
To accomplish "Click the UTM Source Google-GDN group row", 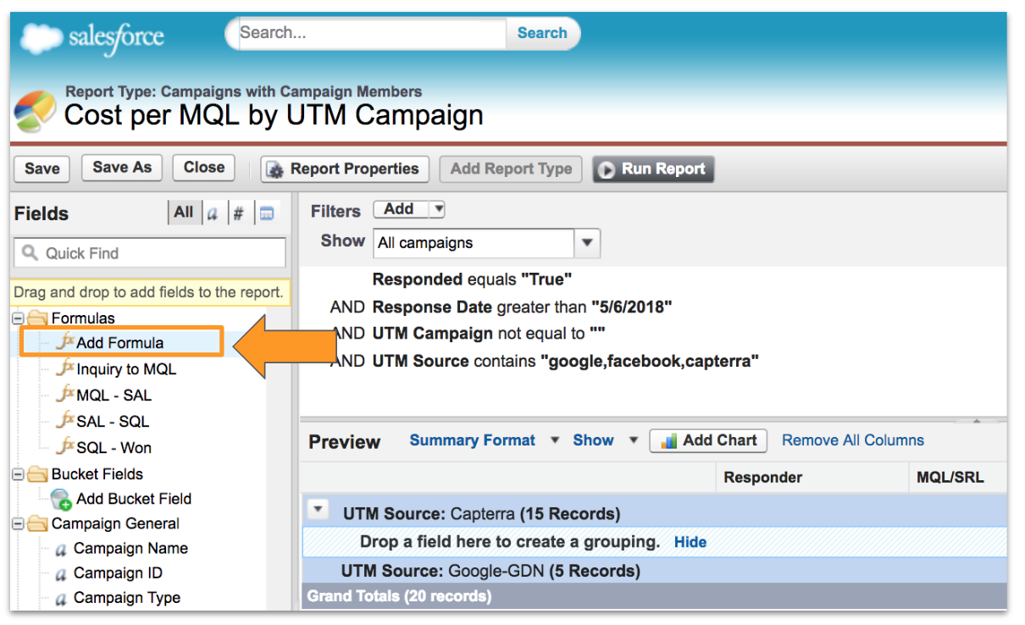I will tap(654, 571).
